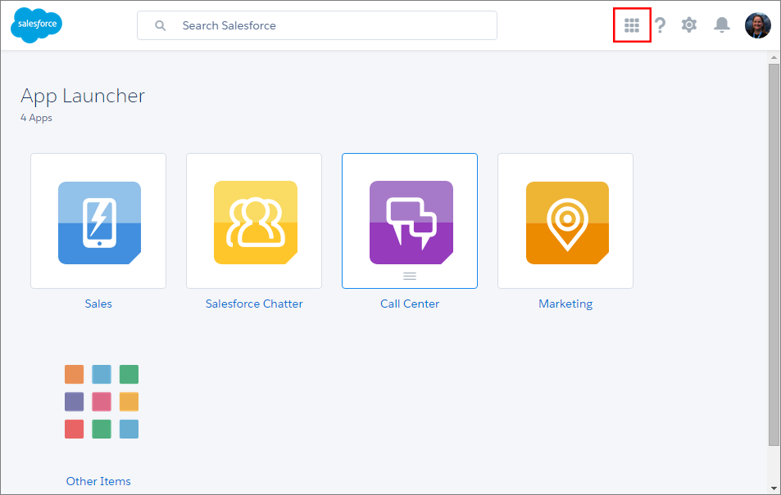Click the Salesforce Chatter link
Screen dimensions: 781x495
(254, 304)
